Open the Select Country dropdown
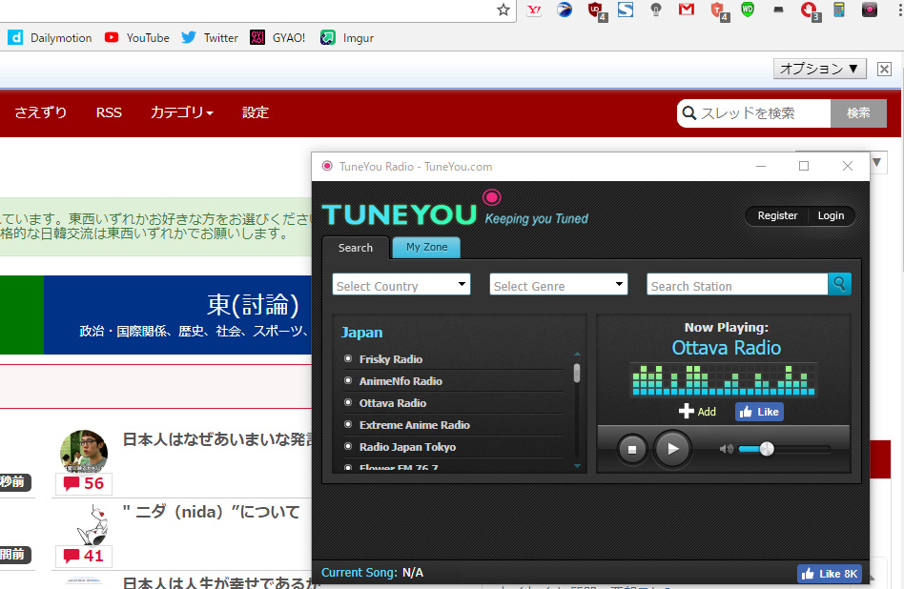The image size is (904, 589). 401,285
